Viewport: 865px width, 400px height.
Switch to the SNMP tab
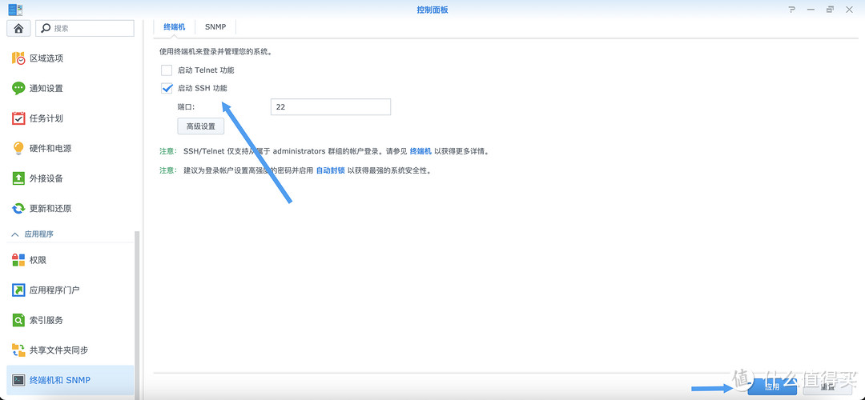pyautogui.click(x=215, y=26)
